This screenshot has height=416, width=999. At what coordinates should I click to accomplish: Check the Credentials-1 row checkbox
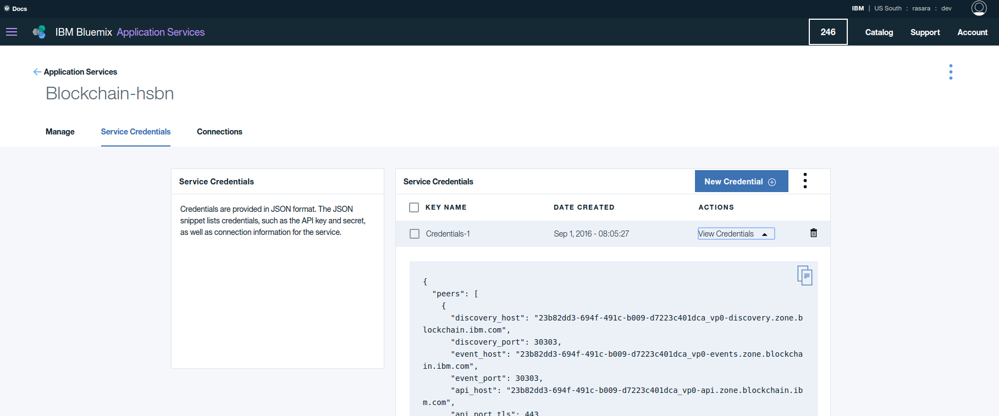[415, 234]
